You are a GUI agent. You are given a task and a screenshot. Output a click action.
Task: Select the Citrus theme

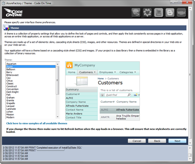[x=31, y=81]
